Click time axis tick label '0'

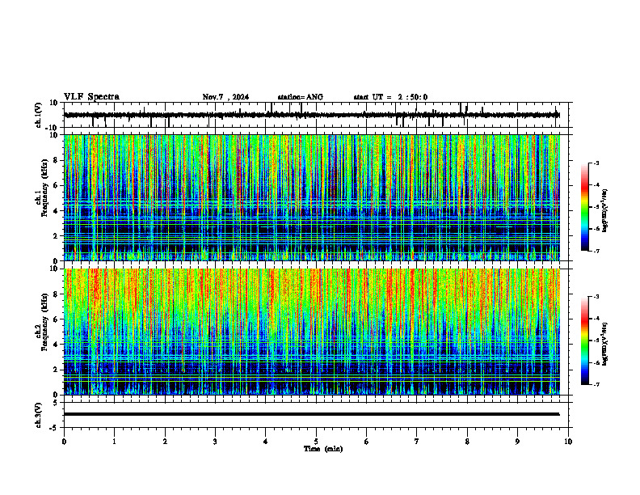64,442
